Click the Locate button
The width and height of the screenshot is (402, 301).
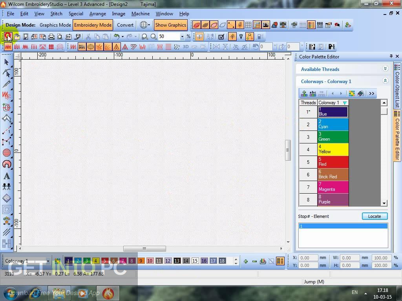pyautogui.click(x=375, y=216)
